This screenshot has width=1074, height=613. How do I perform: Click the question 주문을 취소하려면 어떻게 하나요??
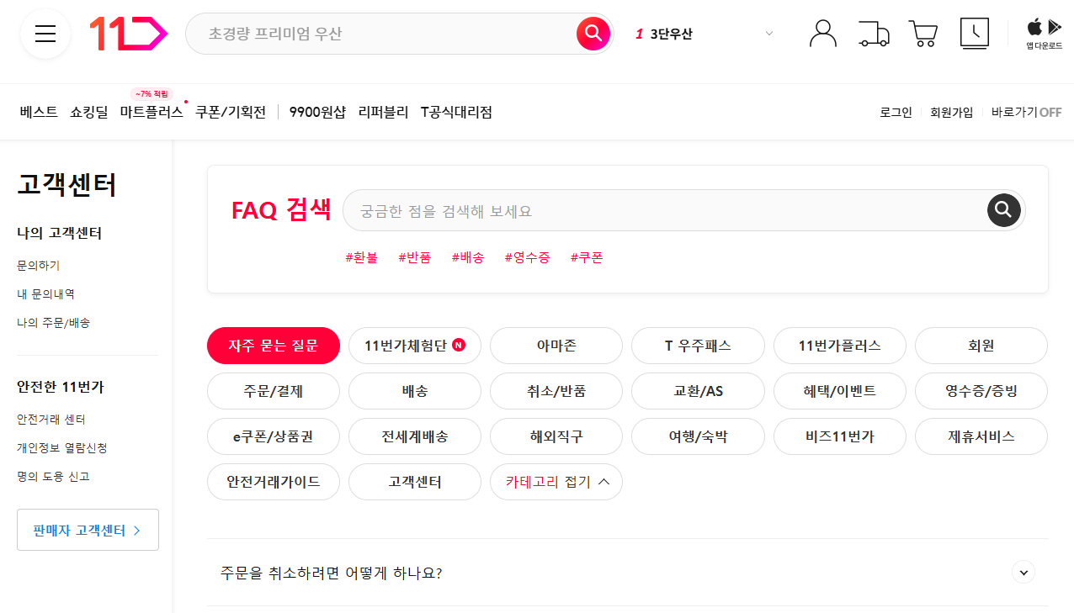tap(332, 573)
